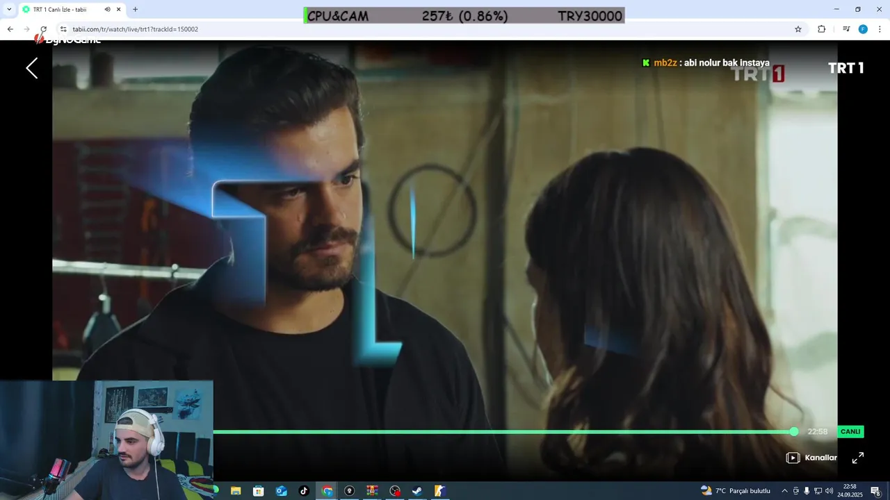This screenshot has height=500, width=890.
Task: Open the clock showing 22:58
Action: coord(850,491)
